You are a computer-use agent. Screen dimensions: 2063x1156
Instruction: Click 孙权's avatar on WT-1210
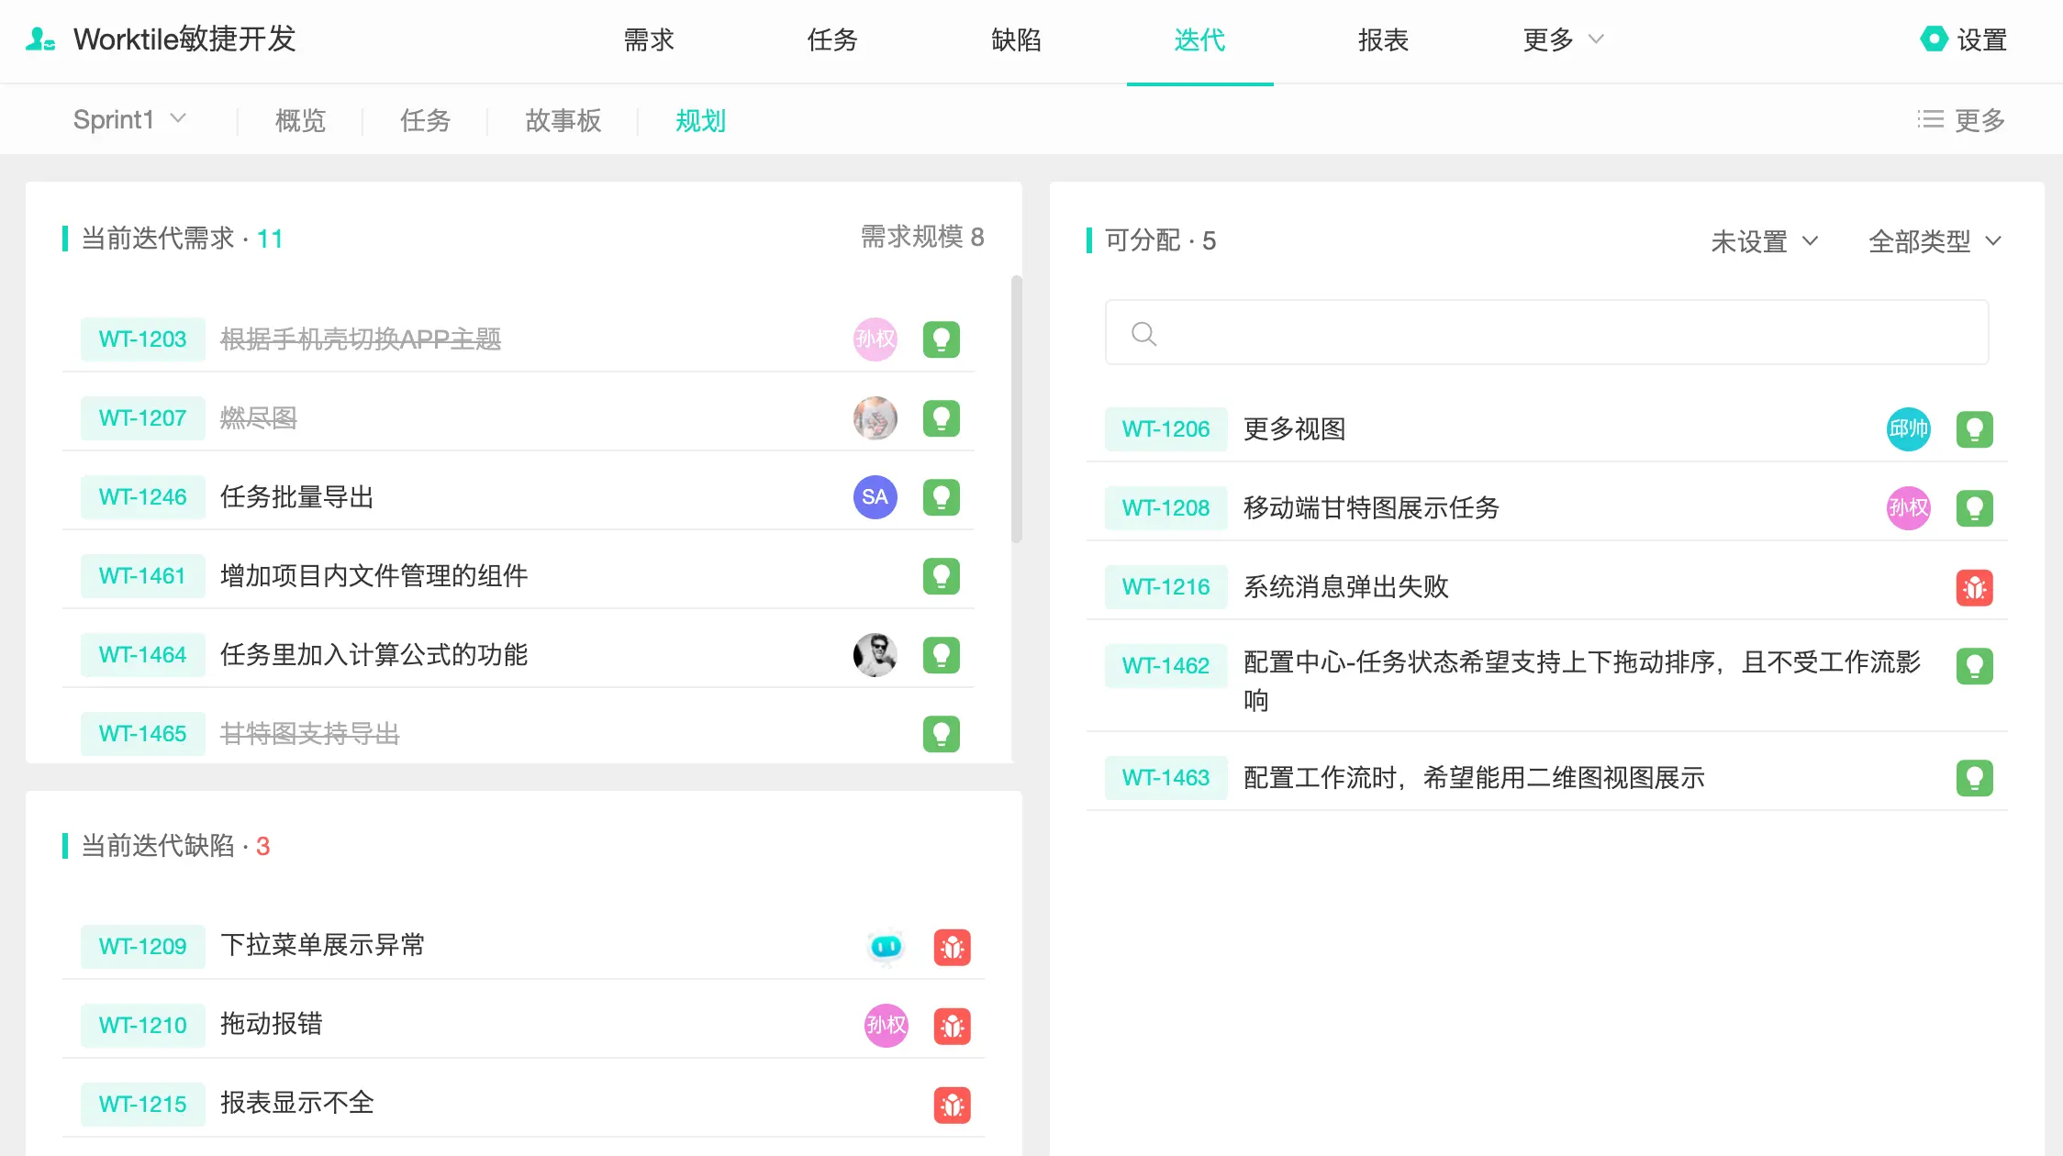tap(886, 1025)
